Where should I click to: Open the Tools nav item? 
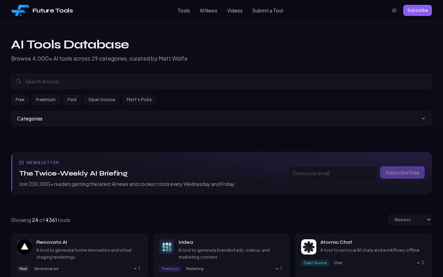[x=183, y=11]
